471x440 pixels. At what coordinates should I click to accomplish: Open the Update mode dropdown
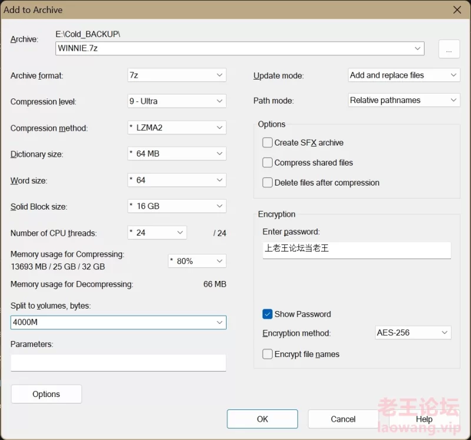403,75
